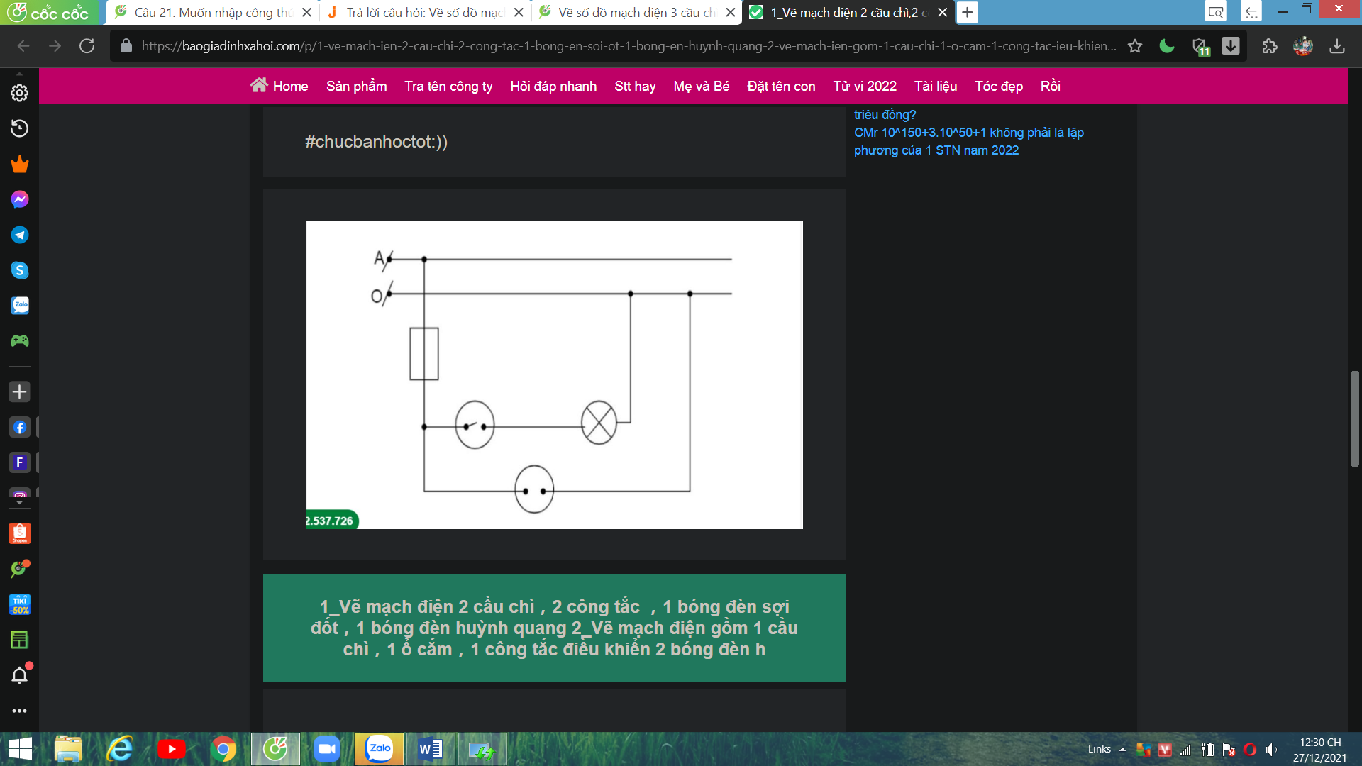Click the Shopee sidebar shortcut

click(20, 533)
